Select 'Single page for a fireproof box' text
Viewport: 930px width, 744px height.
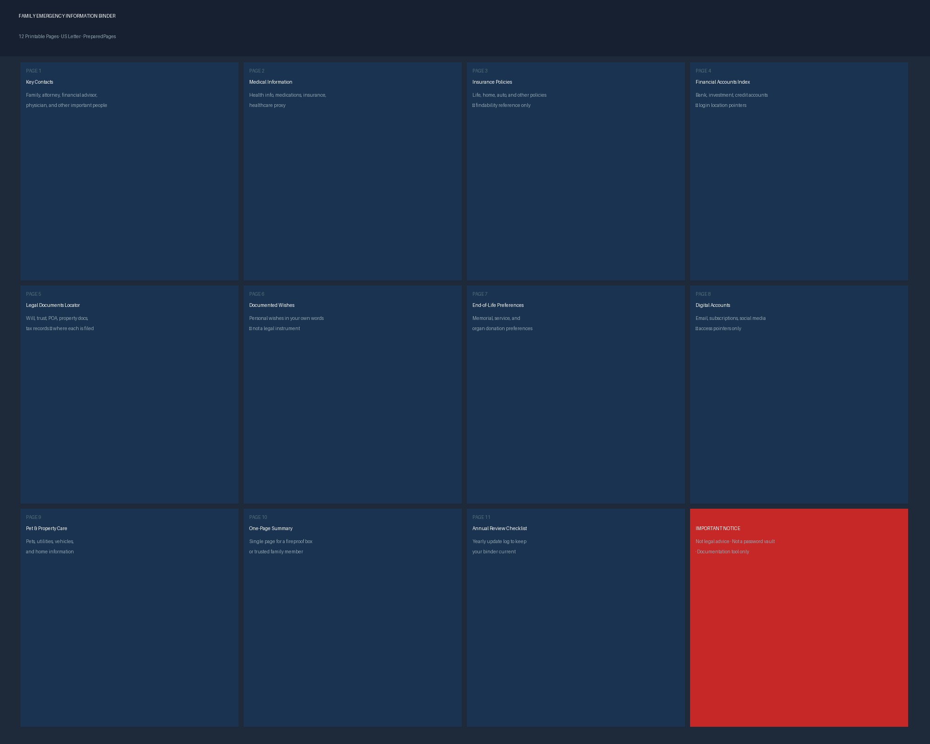281,541
